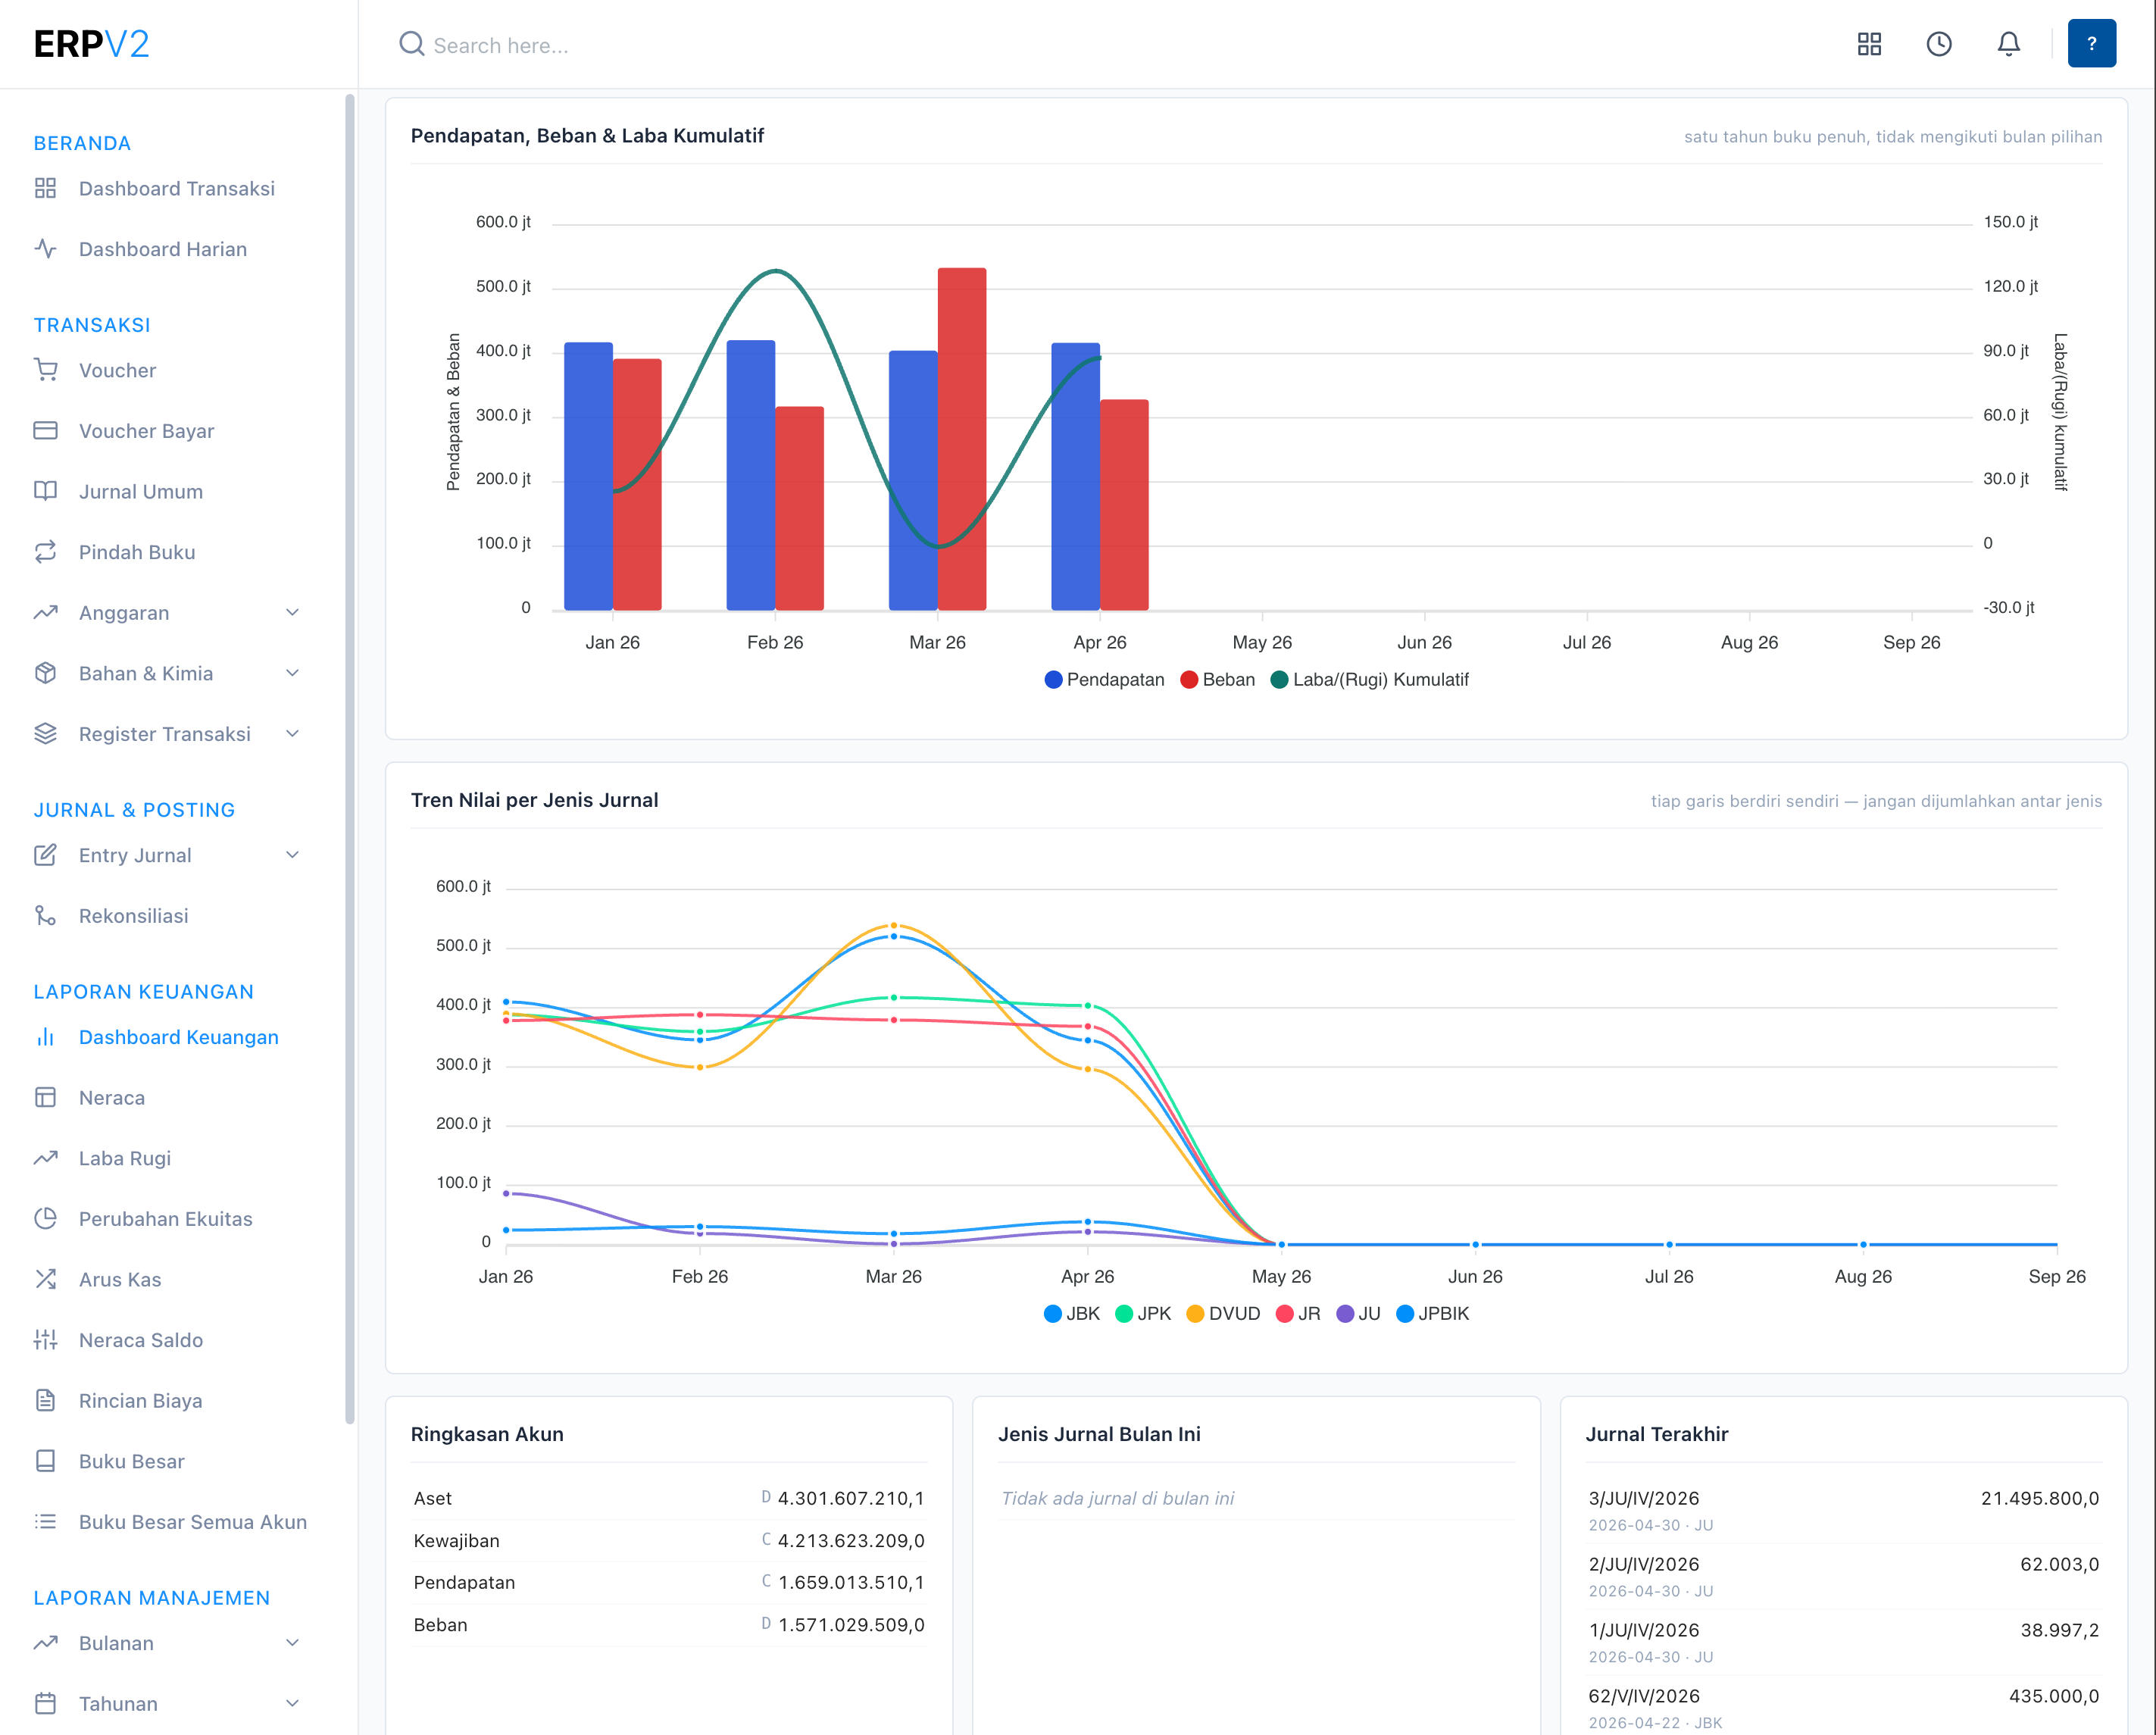Expand the Bahan & Kimia submenu

(292, 673)
